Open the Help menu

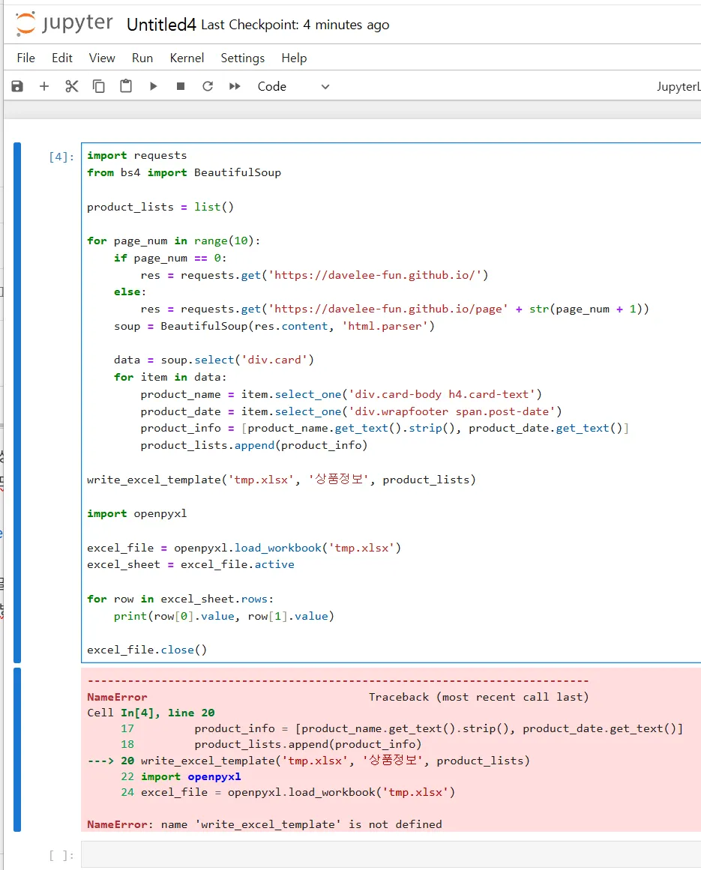[294, 58]
